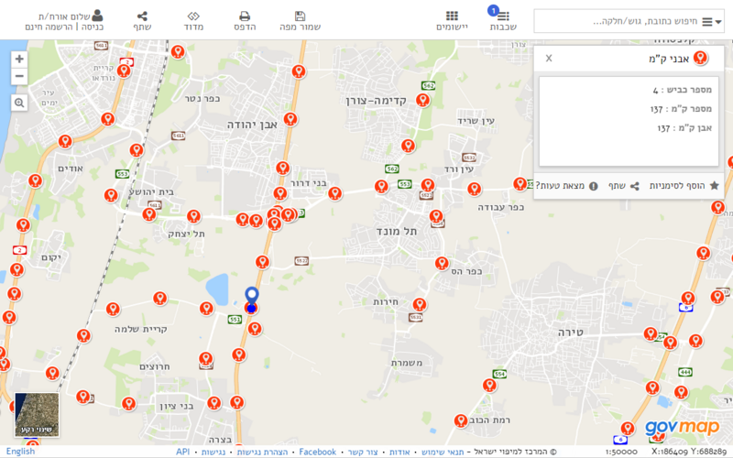
Task: Click מצאת טעות report error button
Action: pyautogui.click(x=566, y=186)
